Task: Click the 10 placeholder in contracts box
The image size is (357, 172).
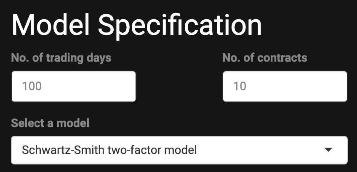Action: point(240,86)
